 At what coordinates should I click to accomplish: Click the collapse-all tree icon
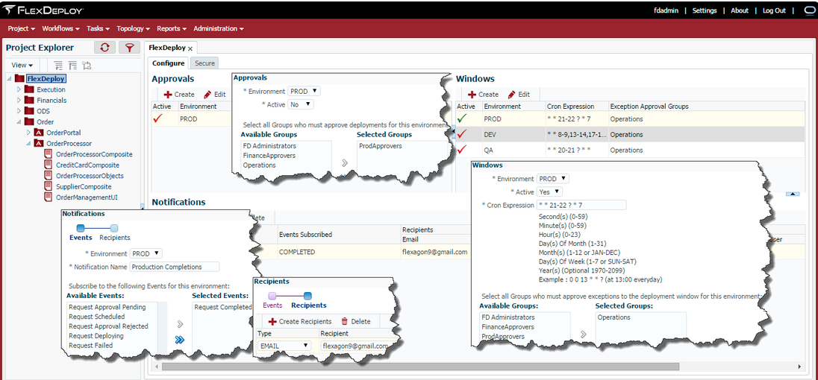[72, 65]
